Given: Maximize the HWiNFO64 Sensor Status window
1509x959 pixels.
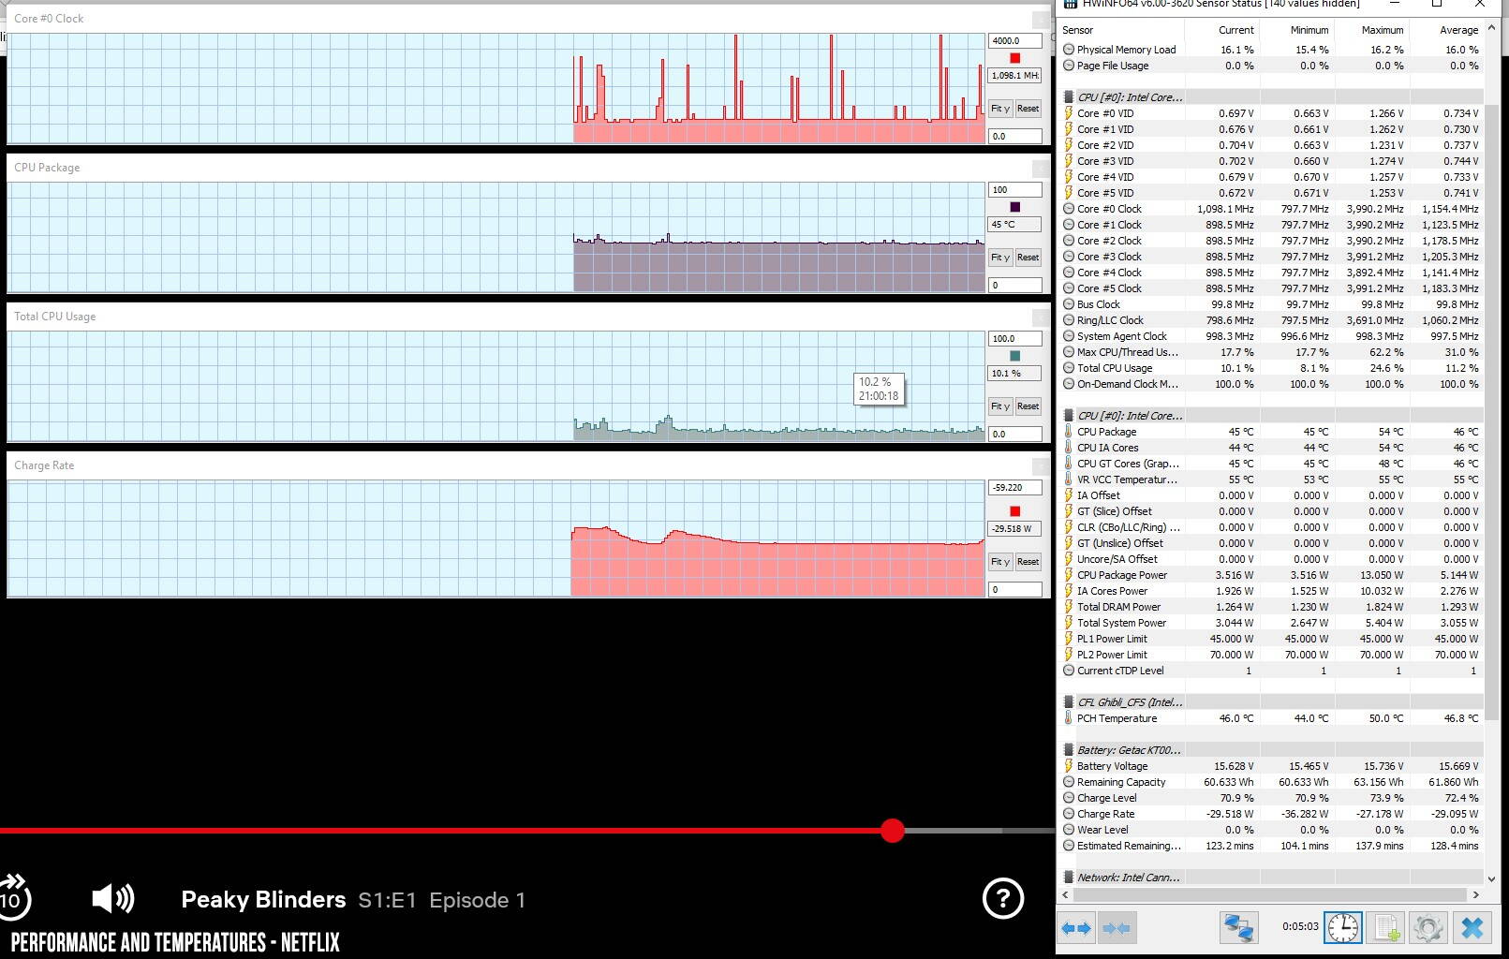Looking at the screenshot, I should (x=1437, y=4).
